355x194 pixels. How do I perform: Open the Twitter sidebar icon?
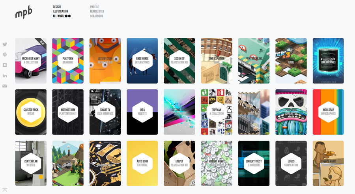point(5,45)
